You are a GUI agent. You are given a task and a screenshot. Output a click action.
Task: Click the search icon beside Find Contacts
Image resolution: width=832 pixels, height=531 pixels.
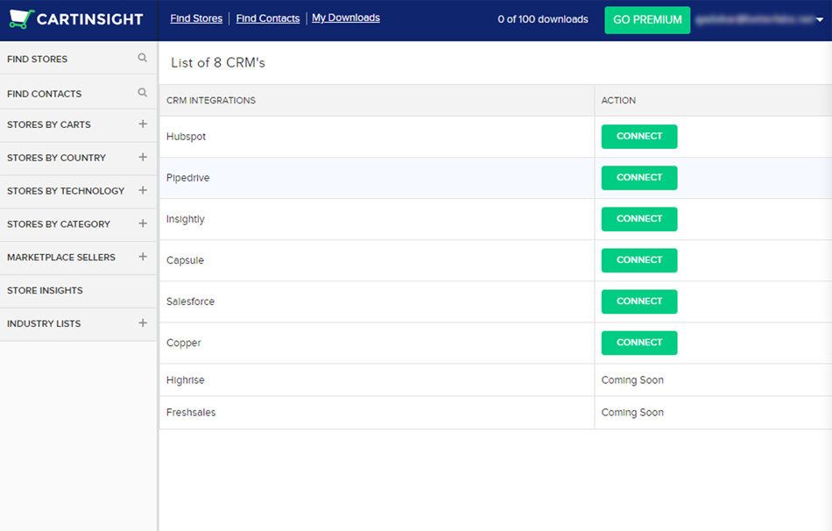[x=142, y=92]
